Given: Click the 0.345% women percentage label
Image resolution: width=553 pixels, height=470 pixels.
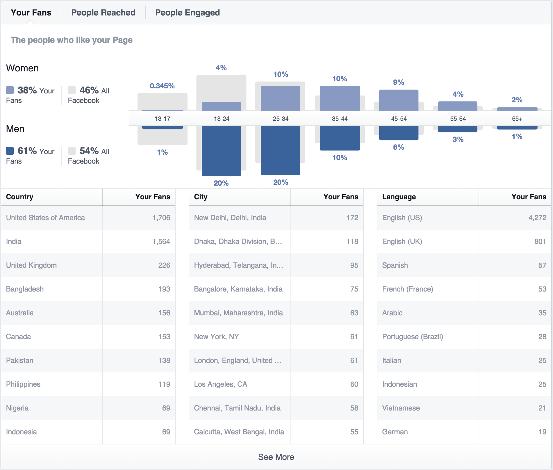Looking at the screenshot, I should (162, 86).
